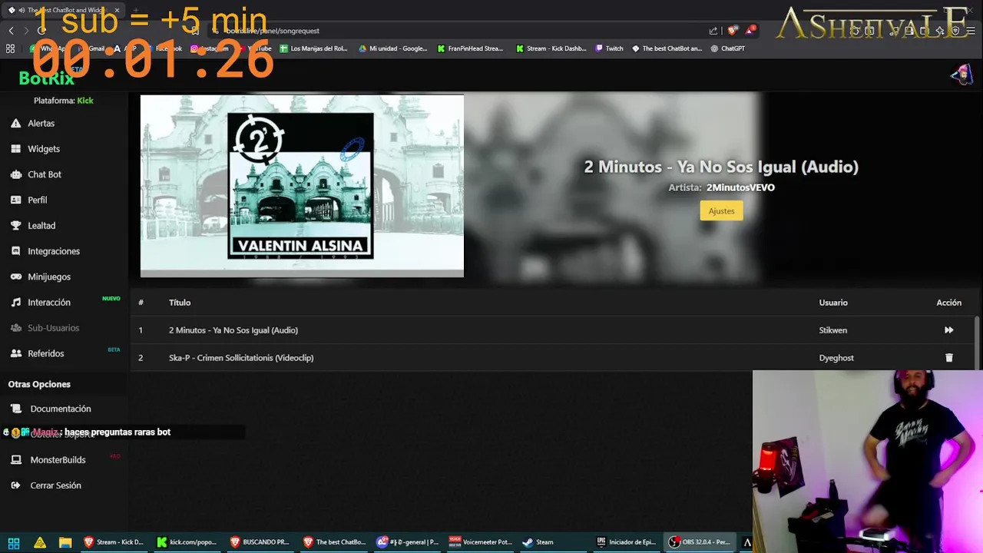Open the ChatGPT bookmark

pos(727,48)
